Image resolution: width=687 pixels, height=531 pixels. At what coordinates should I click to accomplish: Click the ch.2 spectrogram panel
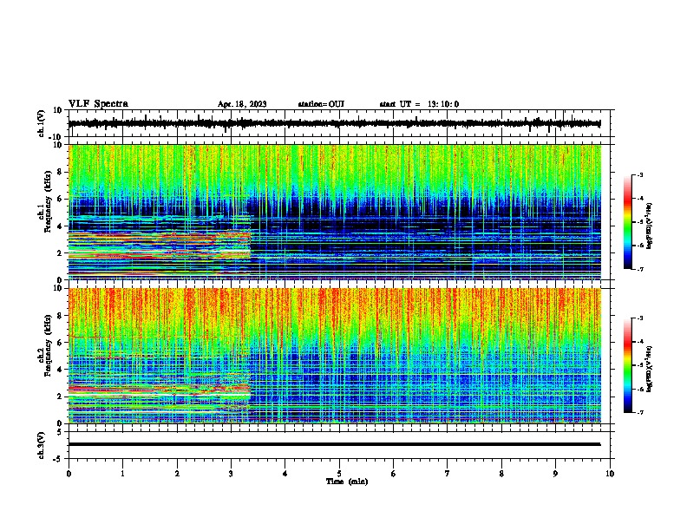click(x=334, y=356)
